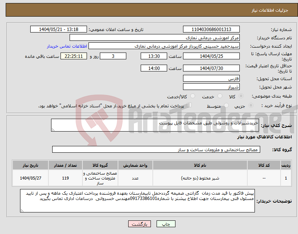Click the buyer organization name field
The width and height of the screenshot is (298, 234).
[155, 37]
